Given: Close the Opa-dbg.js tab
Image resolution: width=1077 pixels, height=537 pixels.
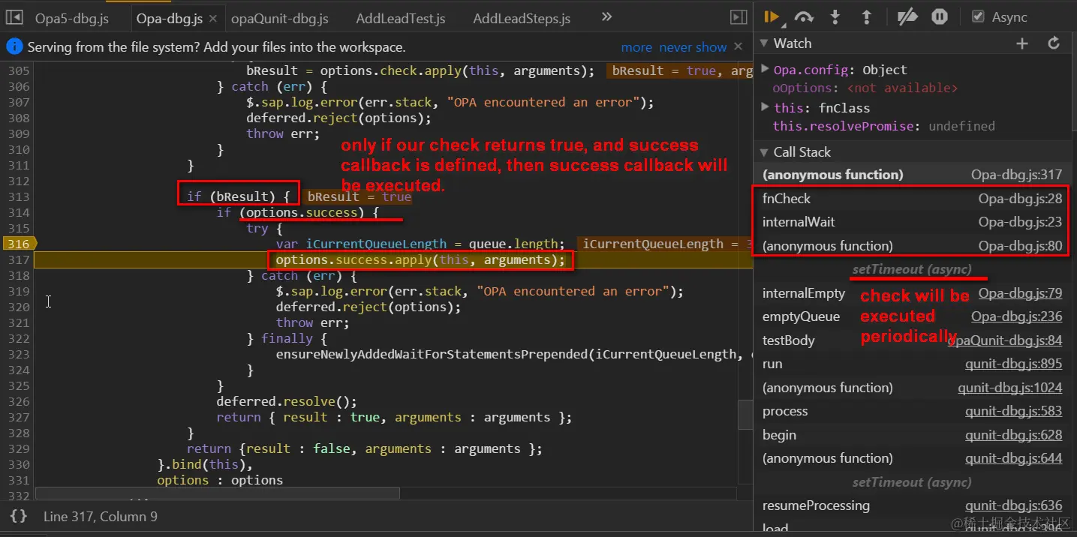Looking at the screenshot, I should (x=213, y=19).
